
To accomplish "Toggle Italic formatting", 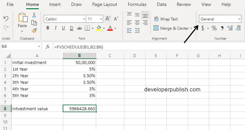I will point(56,28).
